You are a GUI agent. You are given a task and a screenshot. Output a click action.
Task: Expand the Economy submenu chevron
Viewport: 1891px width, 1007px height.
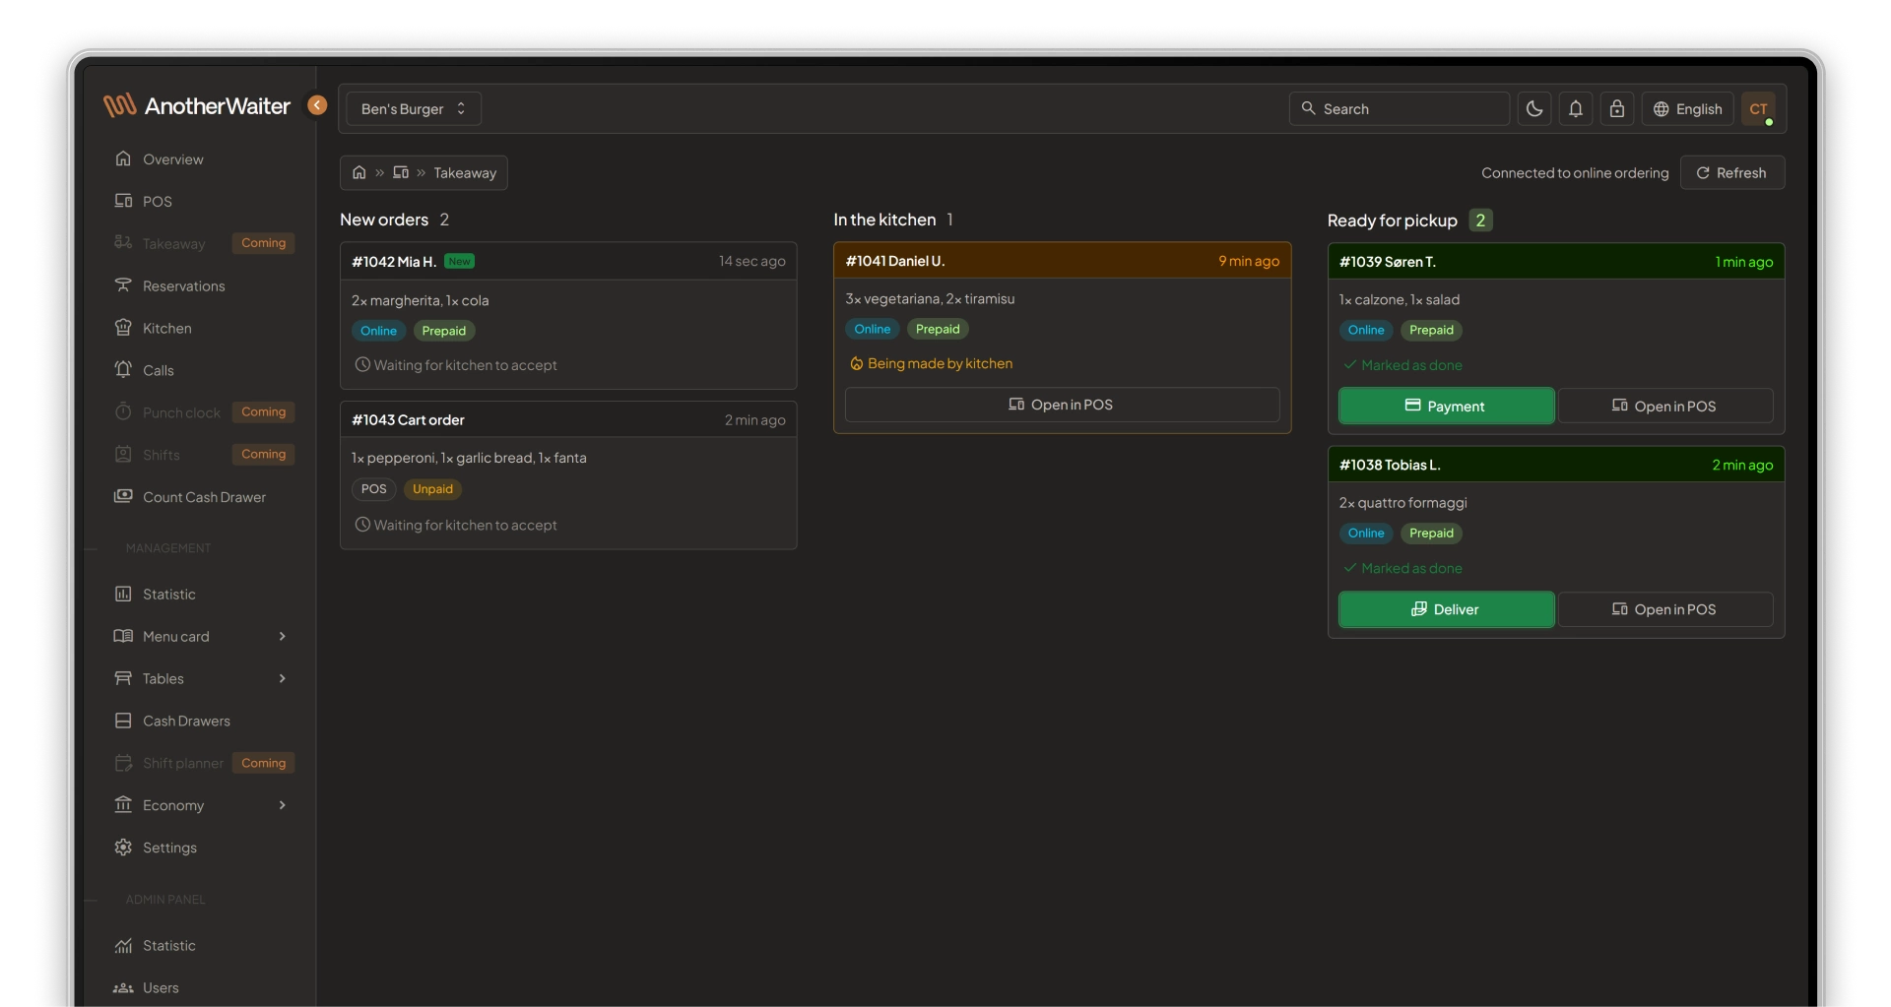(x=283, y=805)
